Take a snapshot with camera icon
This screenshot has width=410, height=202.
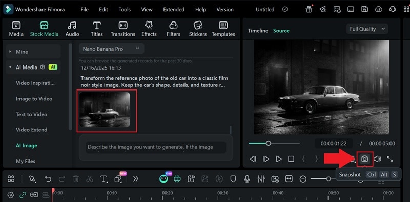(364, 159)
